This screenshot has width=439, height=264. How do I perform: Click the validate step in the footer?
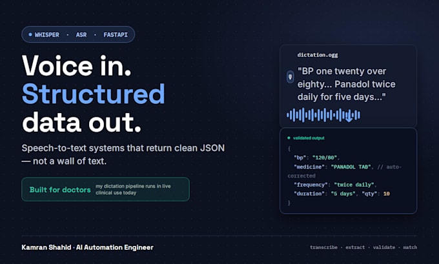tap(384, 247)
